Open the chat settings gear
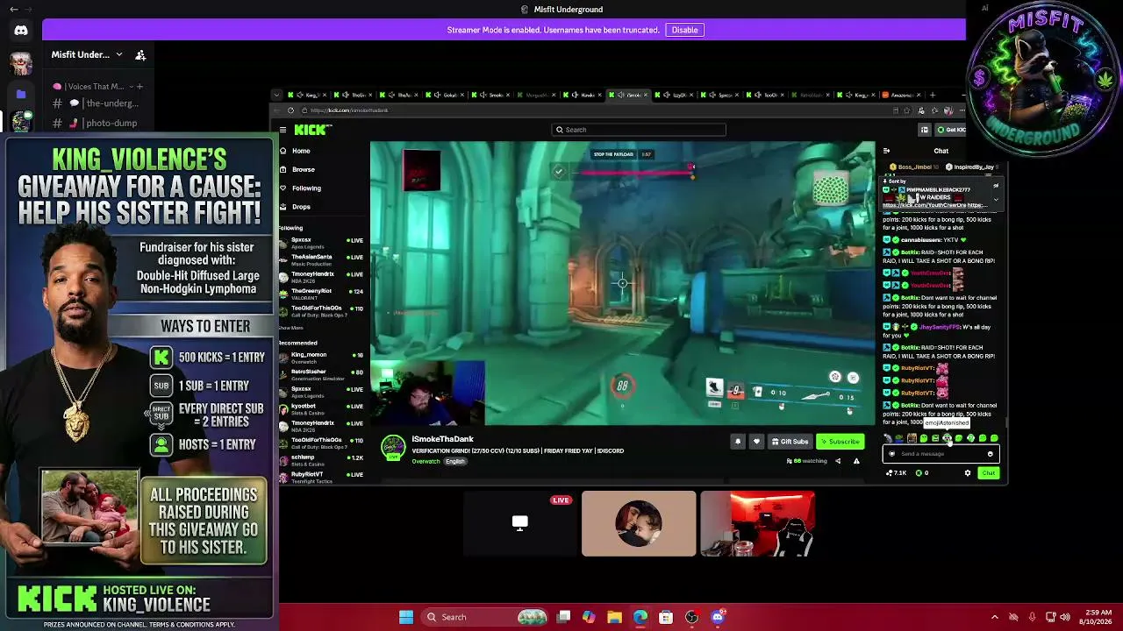This screenshot has width=1123, height=631. pos(968,473)
